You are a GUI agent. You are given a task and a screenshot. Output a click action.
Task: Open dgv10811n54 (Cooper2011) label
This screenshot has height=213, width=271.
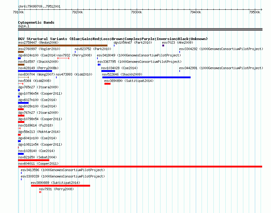click(40, 144)
